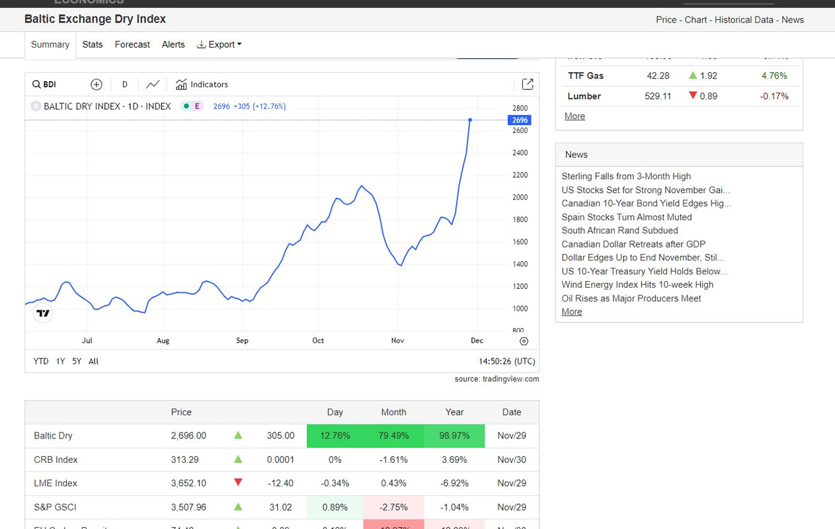This screenshot has height=529, width=835.
Task: Open LME Index row link
Action: (56, 483)
